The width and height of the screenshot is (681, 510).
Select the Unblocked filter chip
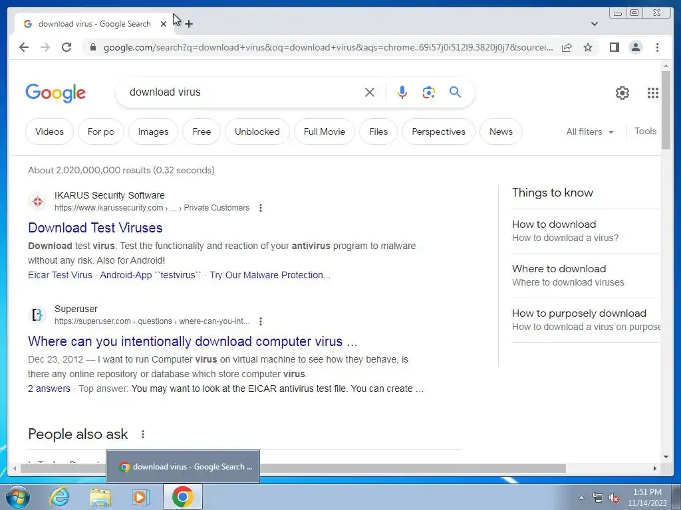click(x=257, y=131)
